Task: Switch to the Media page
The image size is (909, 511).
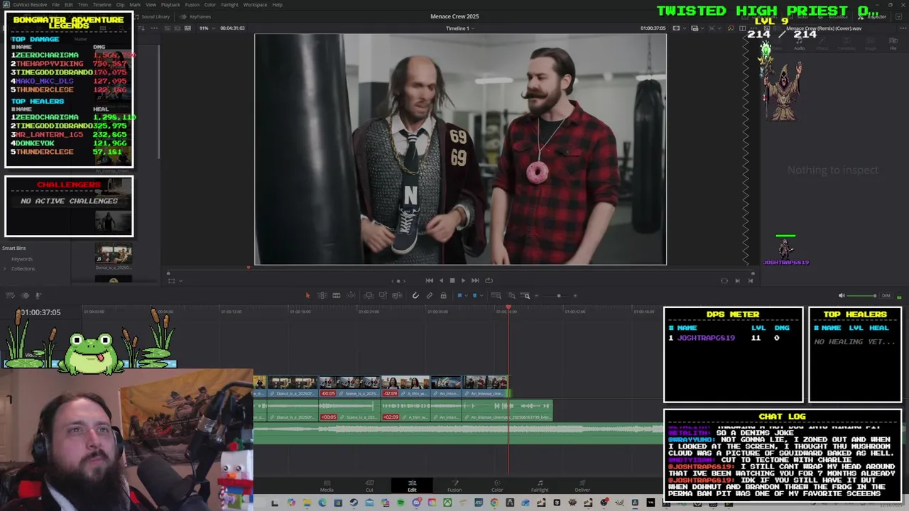Action: point(327,486)
